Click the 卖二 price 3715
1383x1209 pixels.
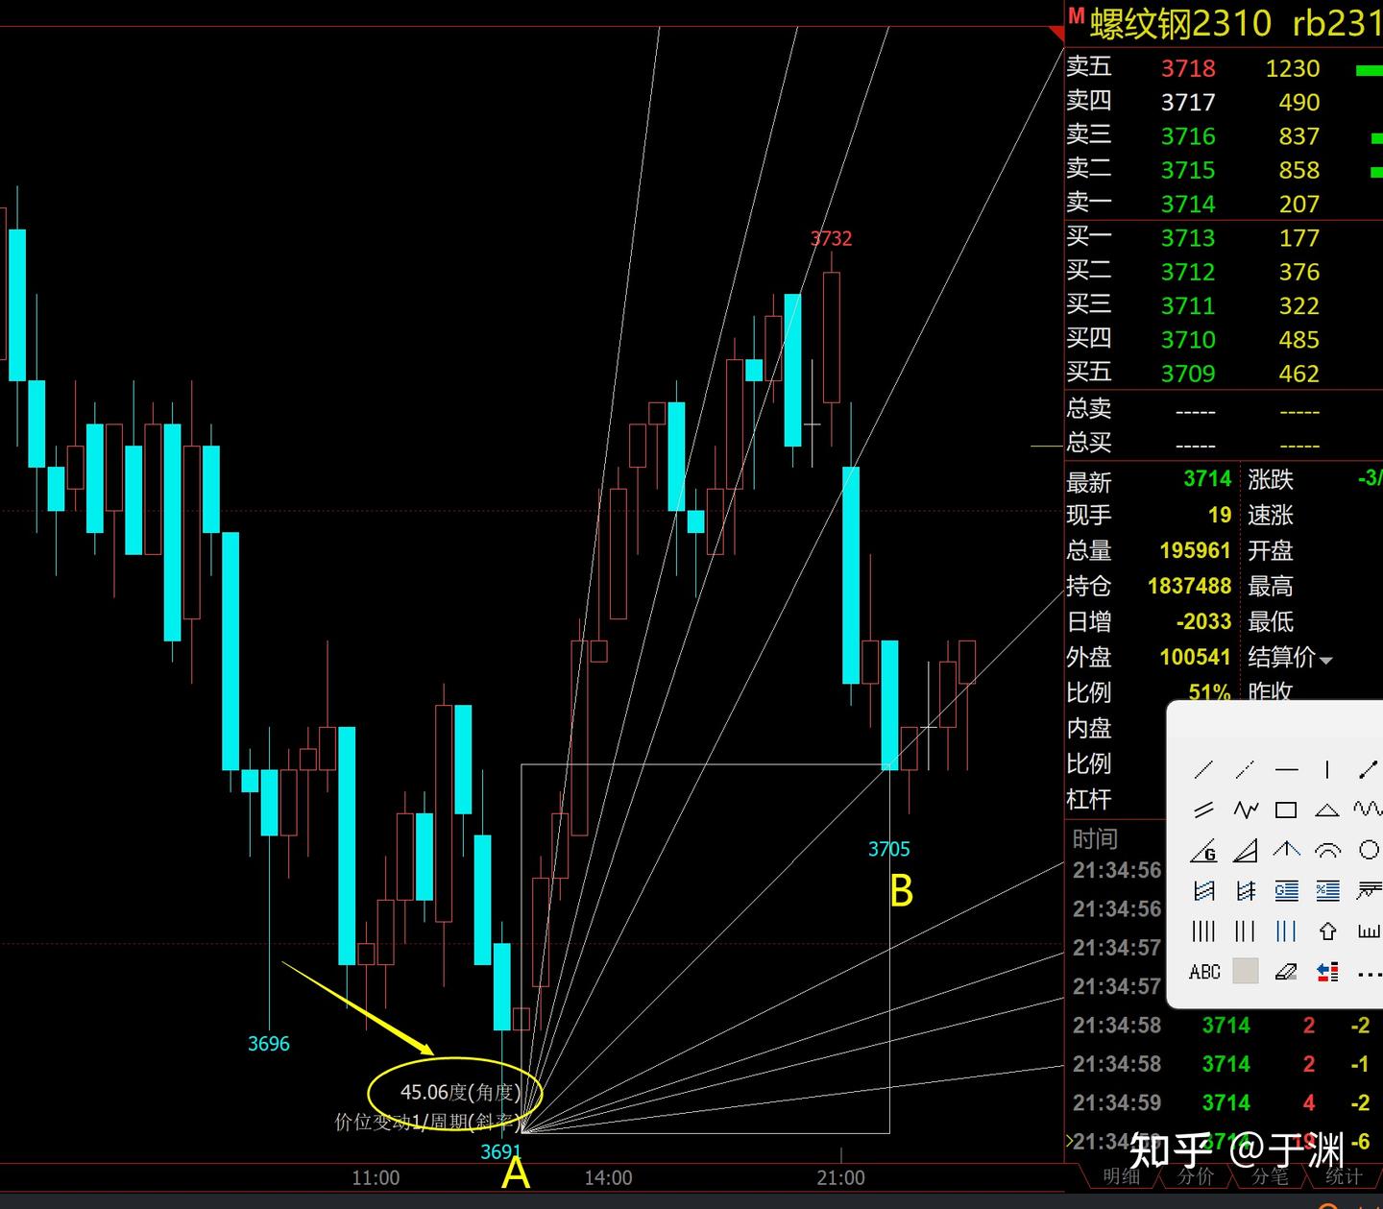click(1188, 170)
